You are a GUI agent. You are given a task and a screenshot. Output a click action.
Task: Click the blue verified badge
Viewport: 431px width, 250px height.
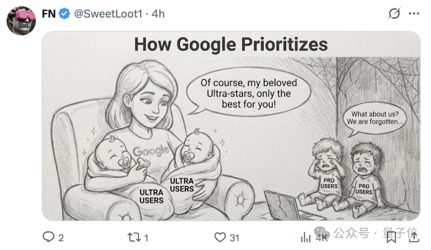(64, 14)
